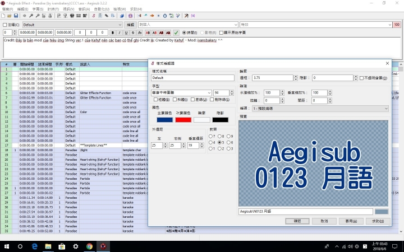
Task: Expand the Default style dropdown in edit box
Action: click(120, 25)
